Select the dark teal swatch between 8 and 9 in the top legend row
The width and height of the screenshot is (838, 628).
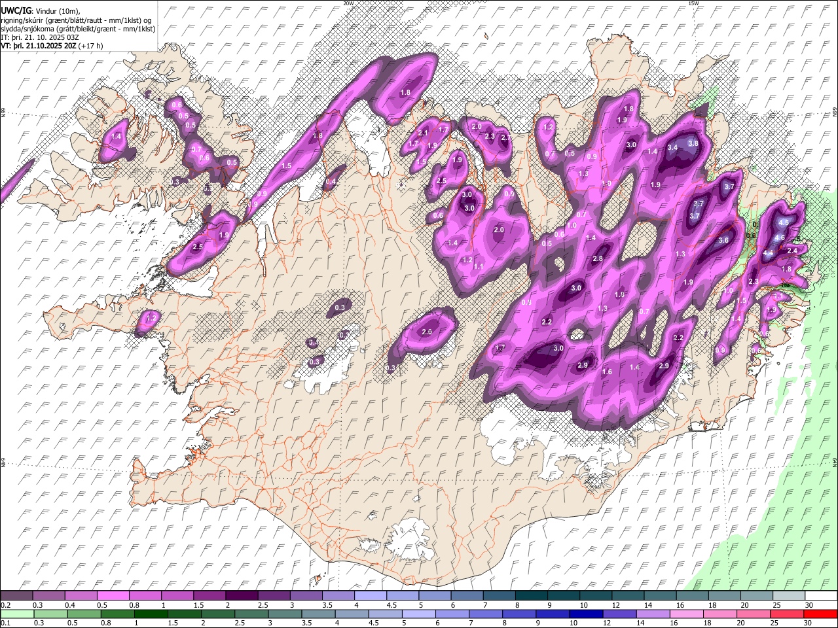(x=532, y=596)
